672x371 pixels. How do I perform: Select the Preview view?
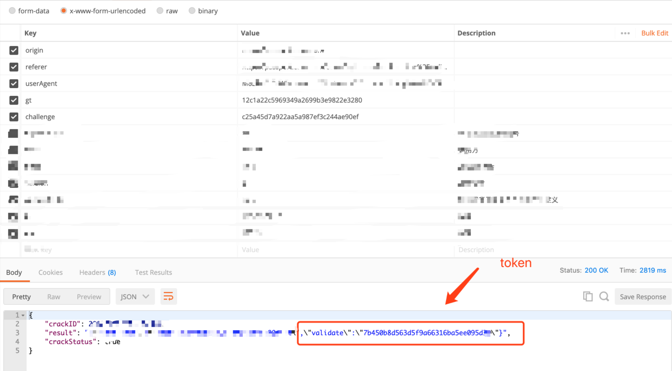tap(89, 296)
